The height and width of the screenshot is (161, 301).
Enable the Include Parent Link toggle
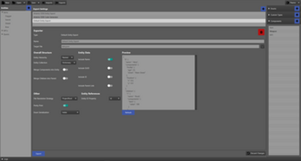(110, 86)
